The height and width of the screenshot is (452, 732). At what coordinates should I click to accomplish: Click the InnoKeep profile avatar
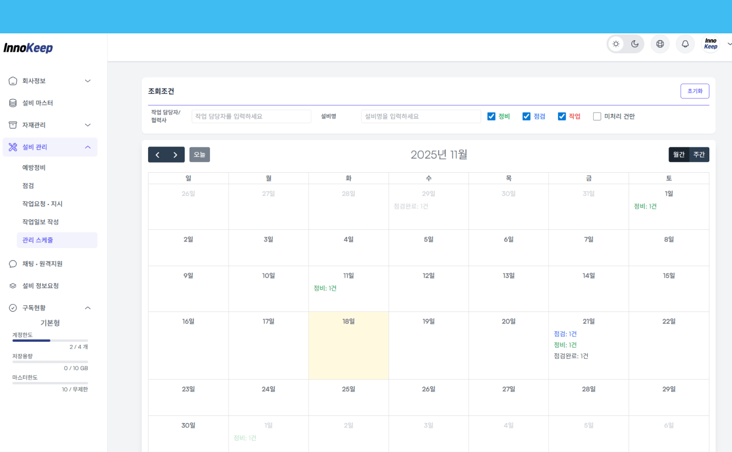click(710, 44)
